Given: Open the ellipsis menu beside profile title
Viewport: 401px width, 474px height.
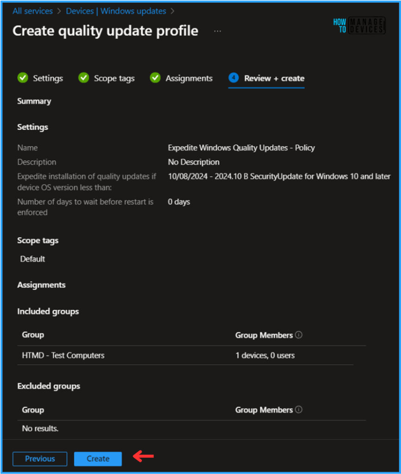Looking at the screenshot, I should coord(217,31).
